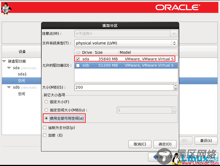Increase the size value with up stepper
Screen dimensions: 220x166
176,86
